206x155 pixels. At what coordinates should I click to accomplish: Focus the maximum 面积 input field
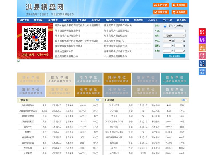[179, 46]
